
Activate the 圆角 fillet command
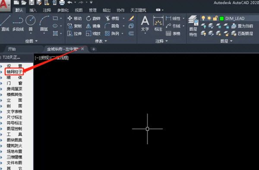112,26
